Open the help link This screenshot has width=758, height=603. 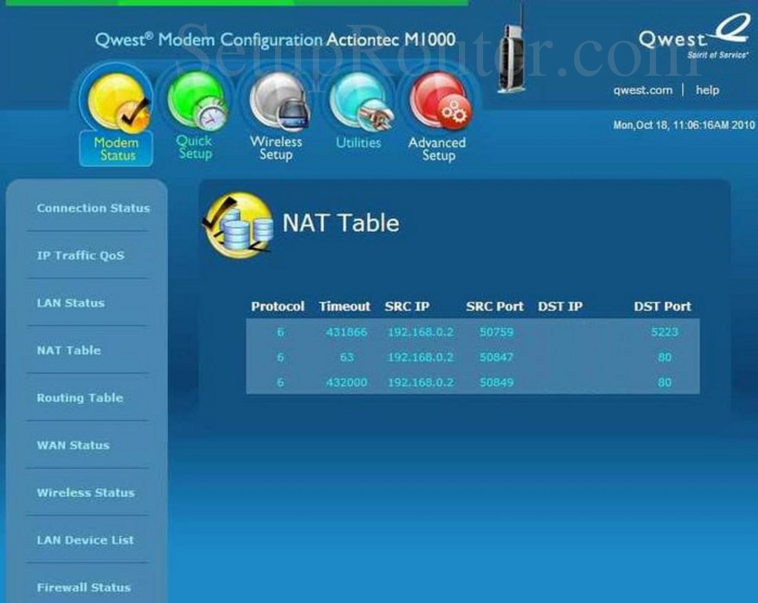[x=707, y=90]
